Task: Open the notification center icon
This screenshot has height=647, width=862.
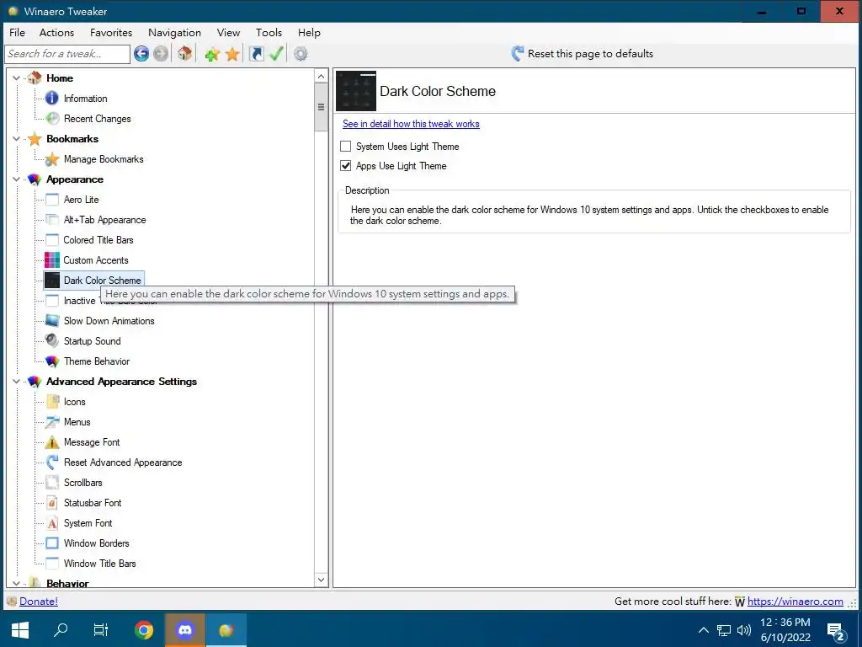Action: click(x=836, y=630)
